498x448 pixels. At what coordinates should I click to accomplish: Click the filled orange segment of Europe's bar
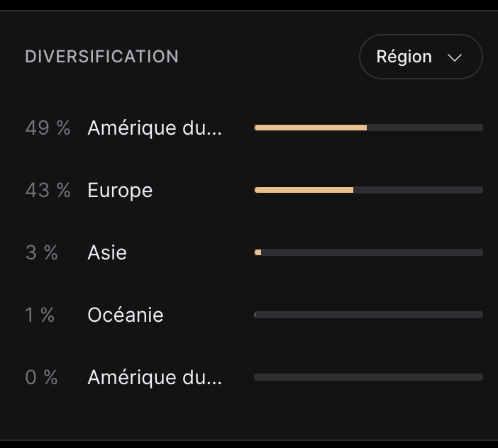point(304,190)
